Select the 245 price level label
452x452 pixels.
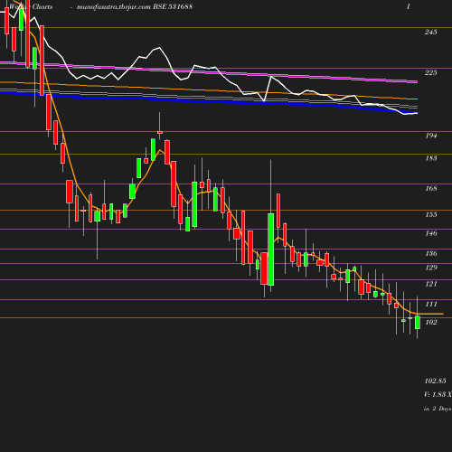pyautogui.click(x=430, y=32)
